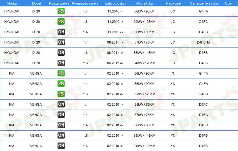Click capacity 1.6 in the Hyundai G4FC row
This screenshot has height=151, width=238.
(85, 22)
